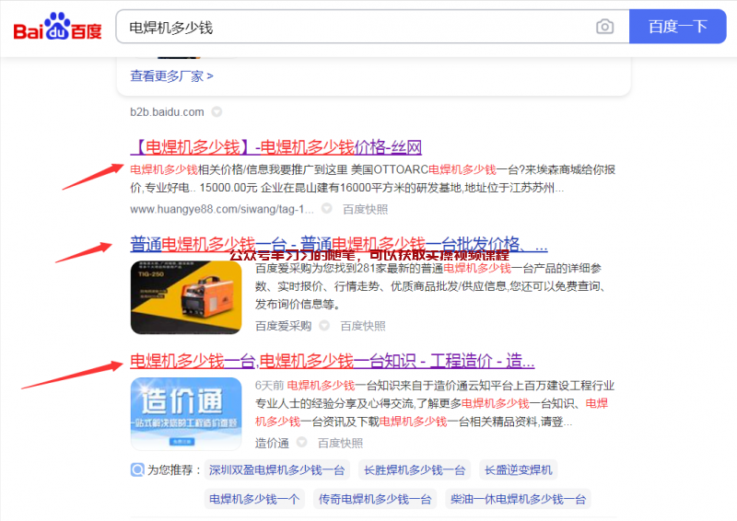
Task: Select suggestion 传奇电焊机多少钱一台
Action: 375,499
